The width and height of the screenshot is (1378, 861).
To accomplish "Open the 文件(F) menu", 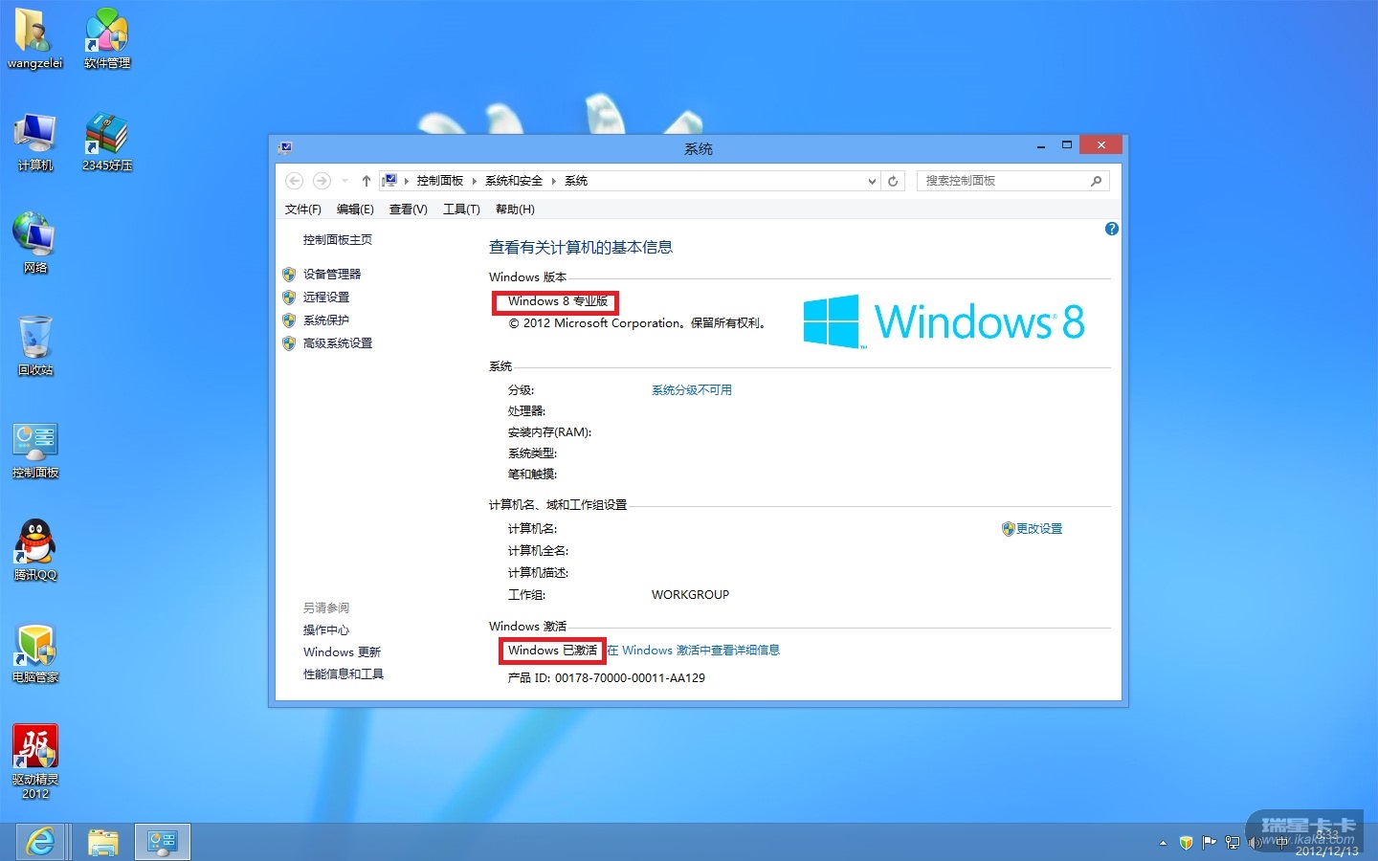I will 303,210.
